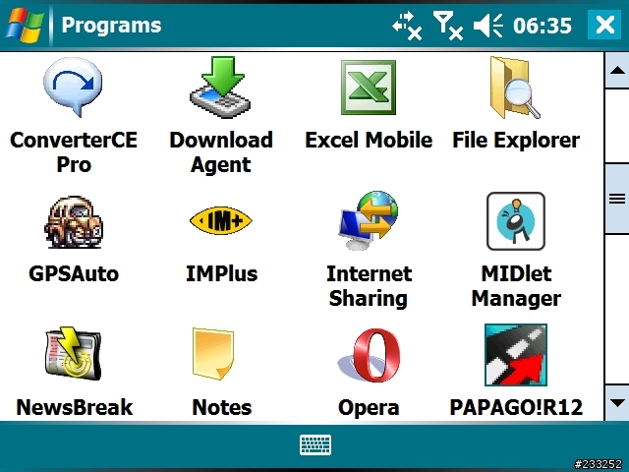The height and width of the screenshot is (472, 629).
Task: Click the "GPSAuto" label
Action: (x=74, y=273)
